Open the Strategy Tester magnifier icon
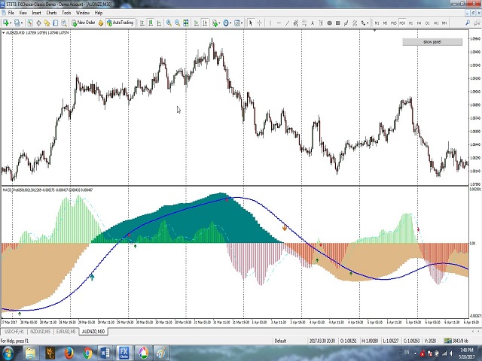The image size is (482, 361). pos(63,23)
